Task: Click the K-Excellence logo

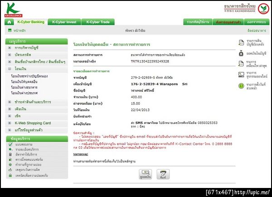Action: [x=13, y=9]
